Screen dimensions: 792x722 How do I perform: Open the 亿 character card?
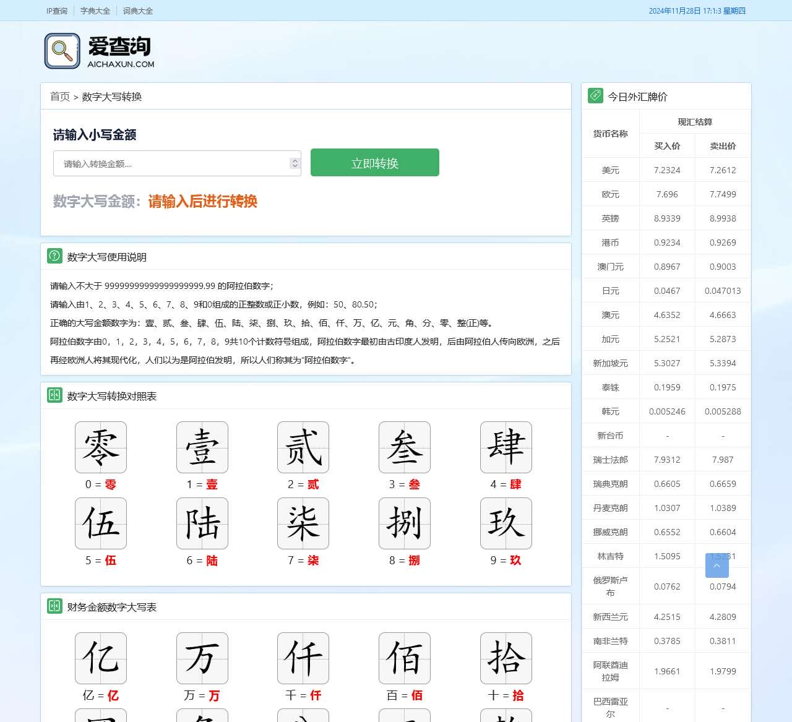click(x=101, y=658)
